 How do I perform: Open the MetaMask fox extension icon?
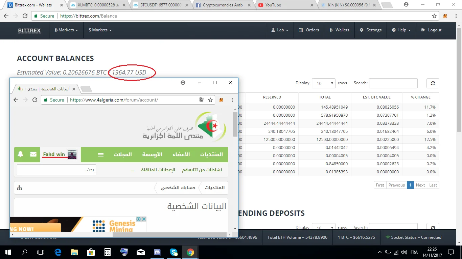[445, 16]
